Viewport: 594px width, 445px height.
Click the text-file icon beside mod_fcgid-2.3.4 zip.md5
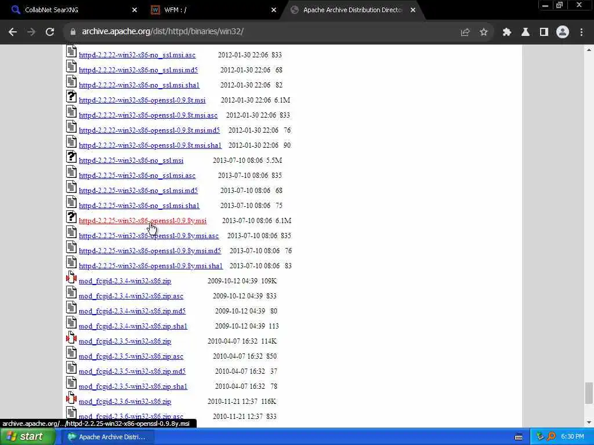pos(71,308)
